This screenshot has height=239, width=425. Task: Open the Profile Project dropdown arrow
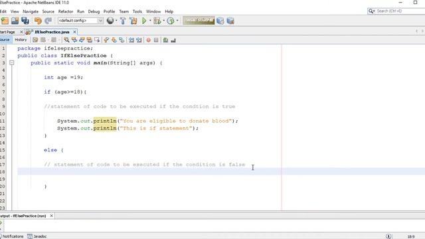pos(177,21)
